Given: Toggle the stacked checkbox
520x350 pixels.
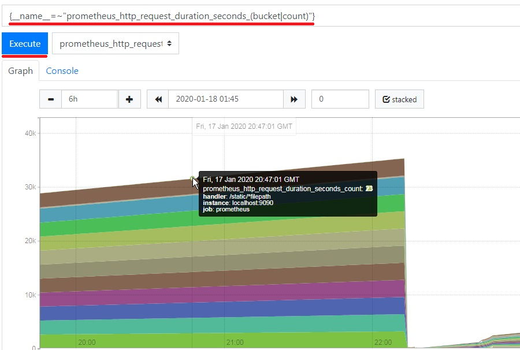Looking at the screenshot, I should point(399,99).
